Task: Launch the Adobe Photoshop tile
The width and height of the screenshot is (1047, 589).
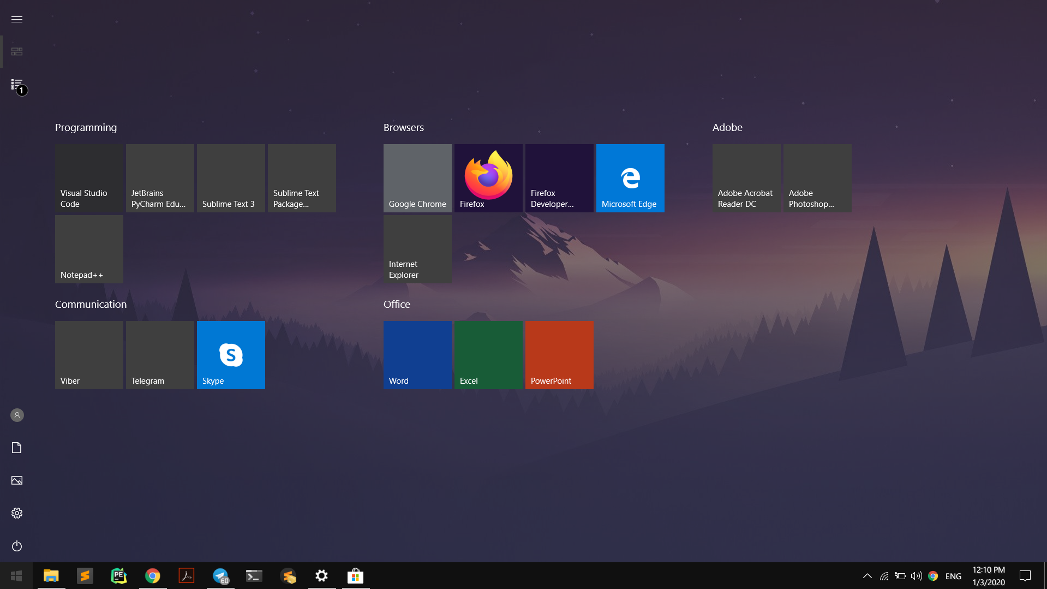Action: (817, 178)
